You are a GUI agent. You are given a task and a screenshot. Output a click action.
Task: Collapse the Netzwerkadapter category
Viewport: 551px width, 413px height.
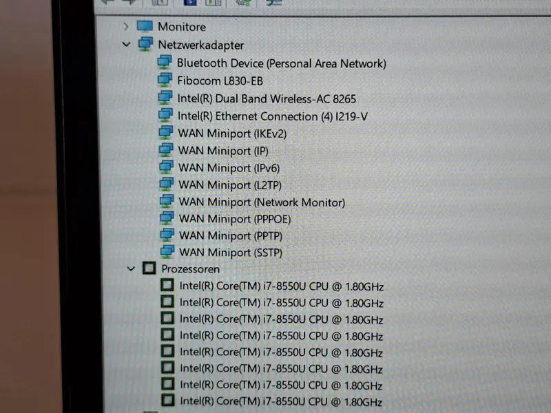tap(127, 45)
